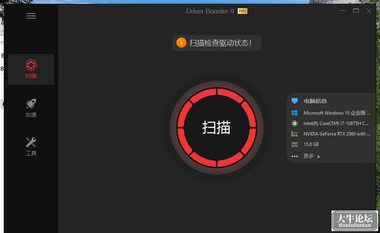Viewport: 380px width, 233px height.
Task: Click the RAM memory icon
Action: click(294, 144)
